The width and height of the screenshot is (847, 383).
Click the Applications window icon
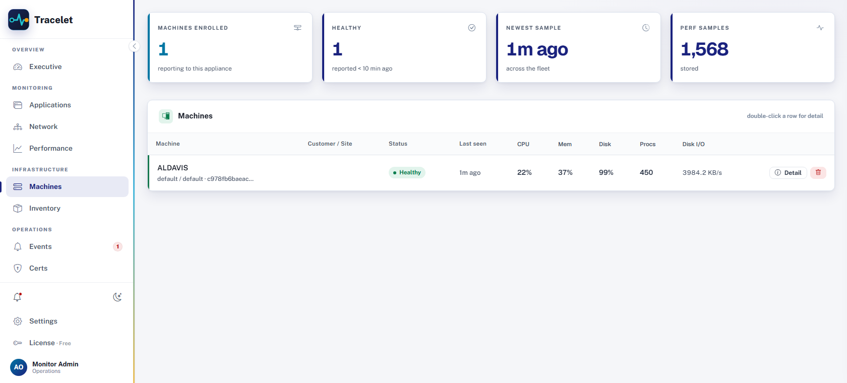(18, 105)
